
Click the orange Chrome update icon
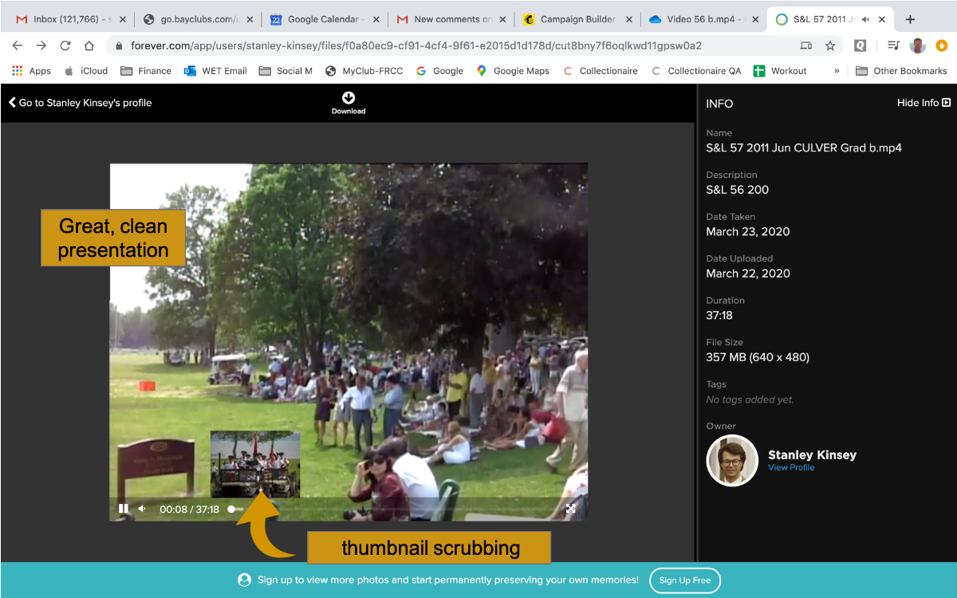942,46
